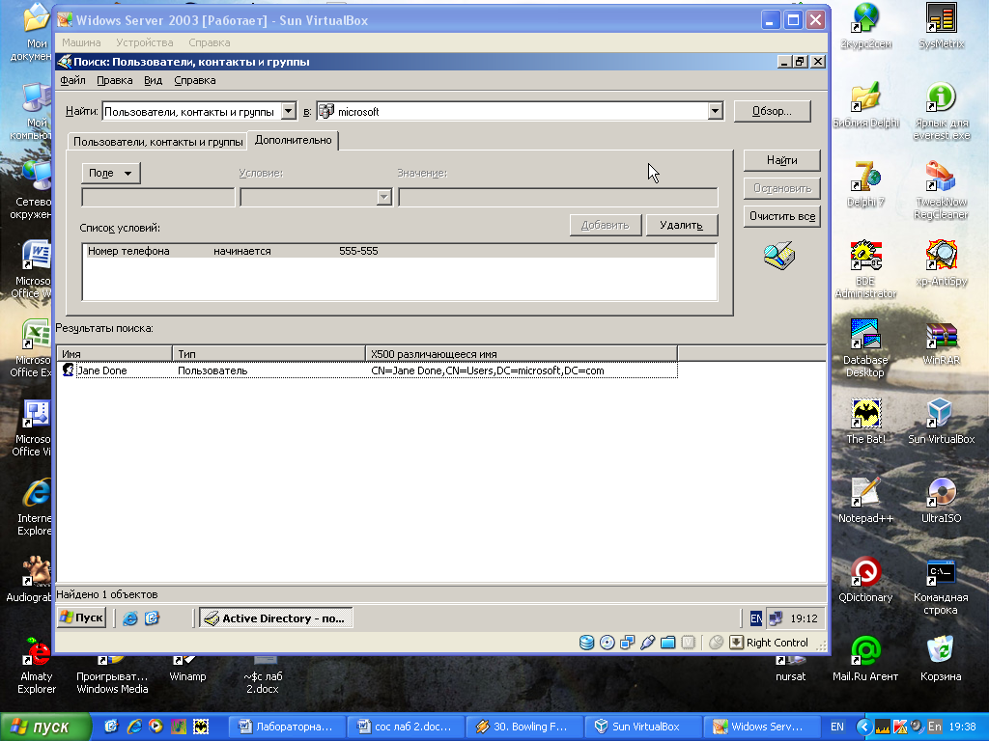
Task: Open Database Desktop shortcut
Action: [865, 347]
